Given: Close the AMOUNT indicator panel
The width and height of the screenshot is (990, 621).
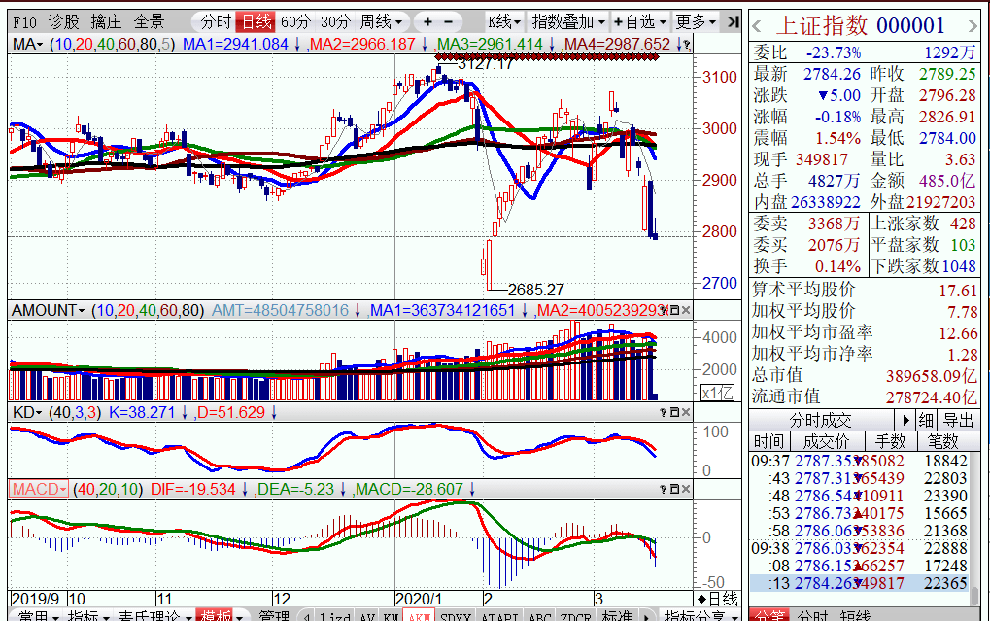Looking at the screenshot, I should pyautogui.click(x=686, y=310).
